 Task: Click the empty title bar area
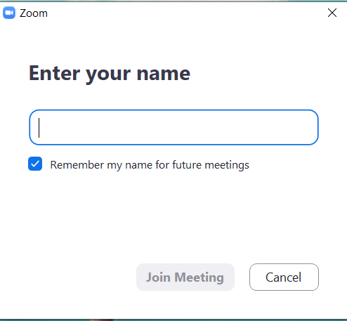[x=188, y=13]
